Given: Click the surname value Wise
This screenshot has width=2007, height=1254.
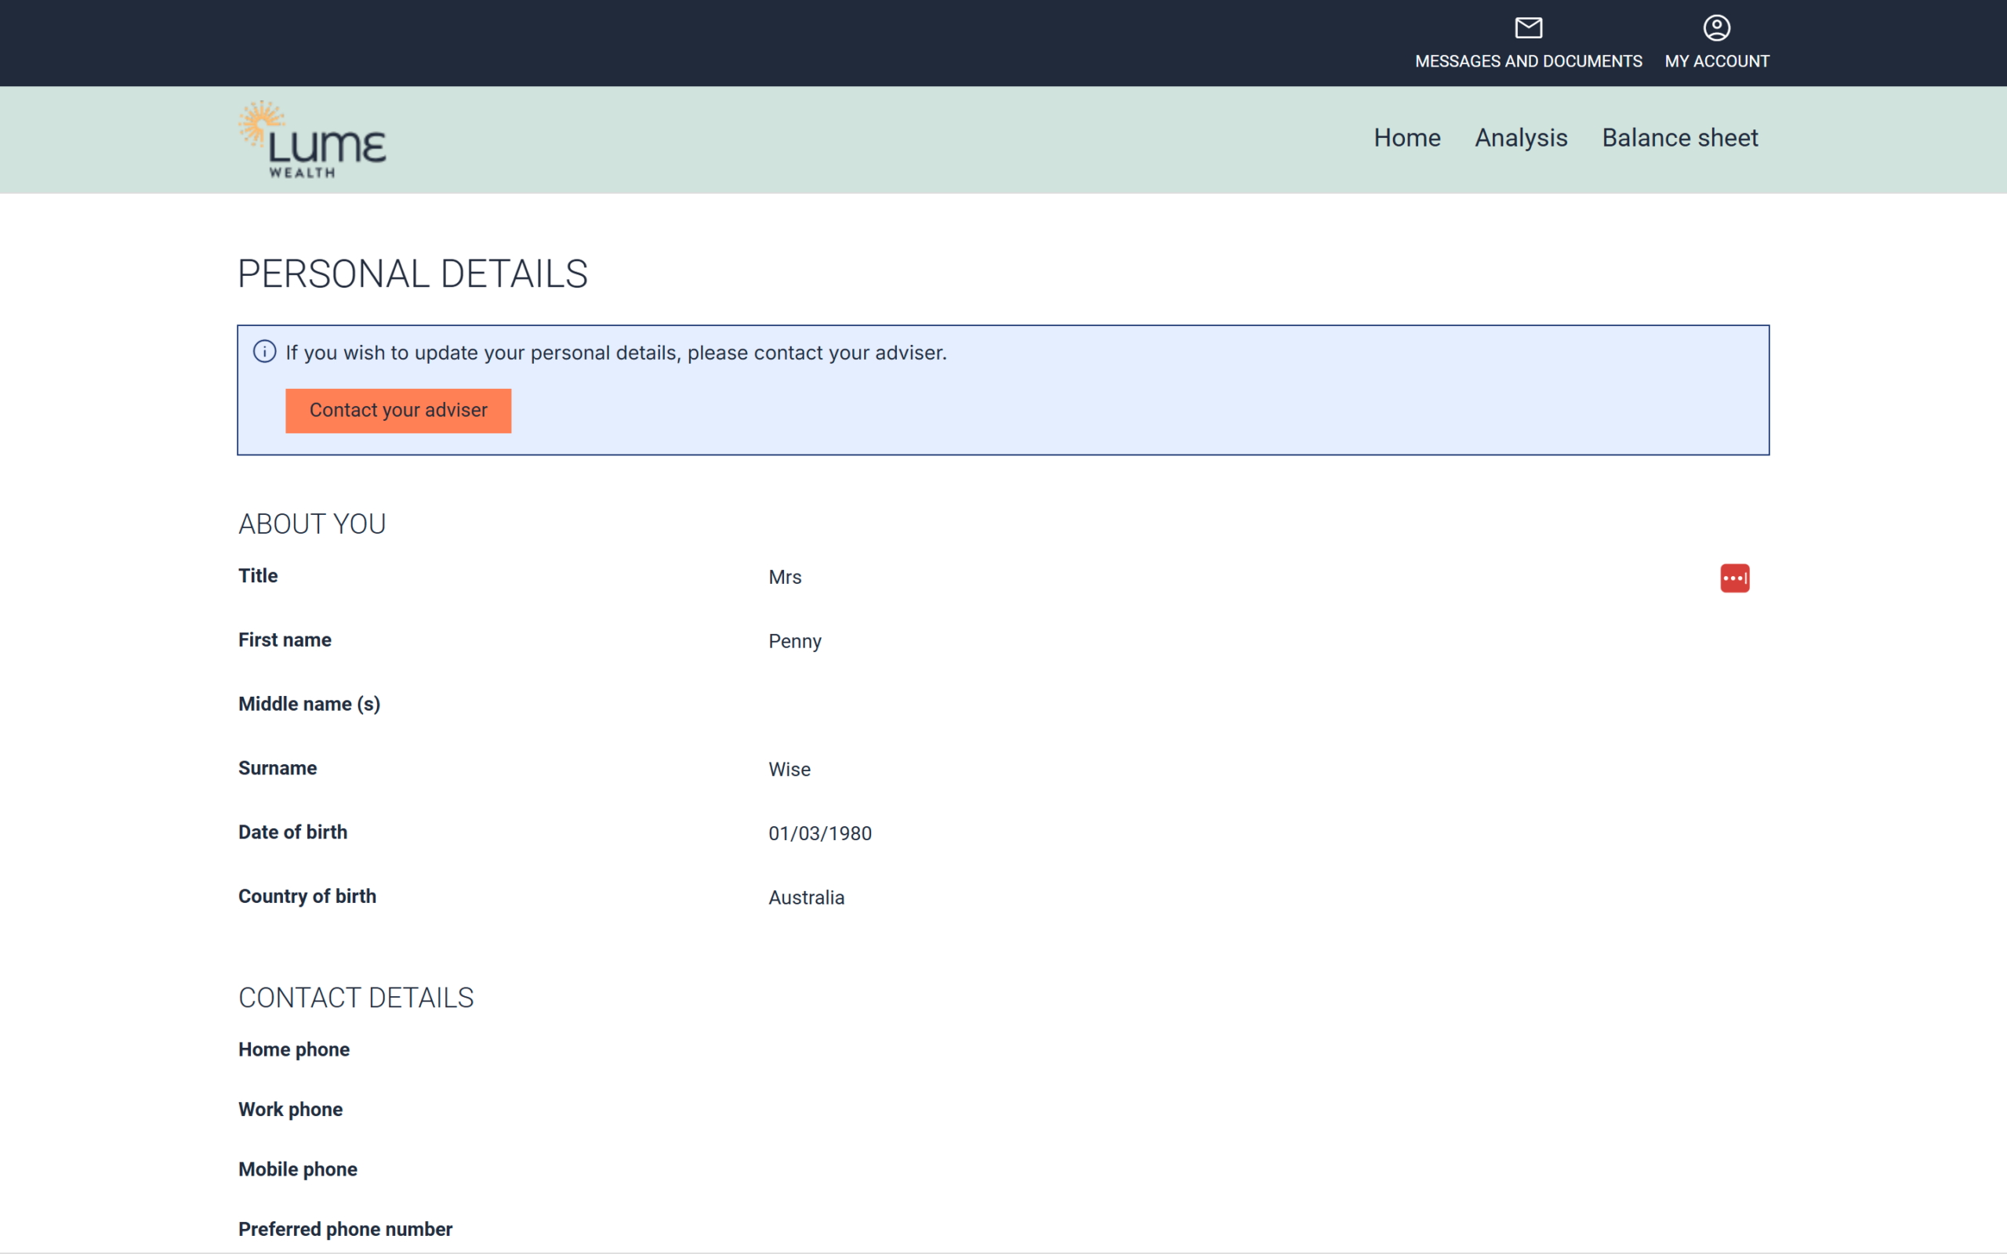Looking at the screenshot, I should point(789,770).
